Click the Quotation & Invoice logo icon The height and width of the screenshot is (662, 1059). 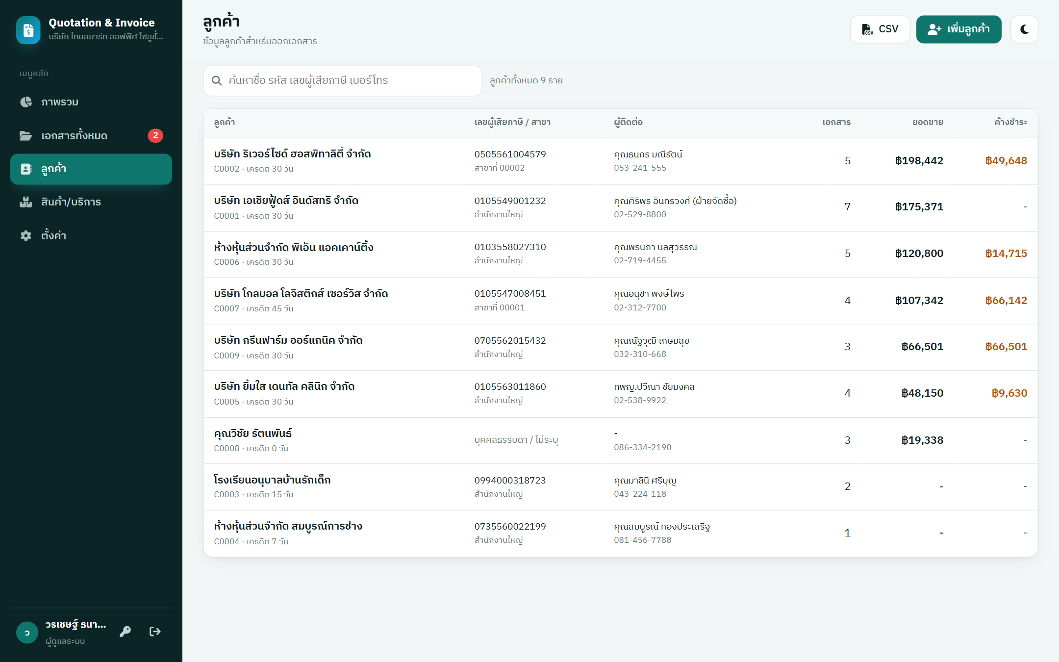pyautogui.click(x=28, y=30)
